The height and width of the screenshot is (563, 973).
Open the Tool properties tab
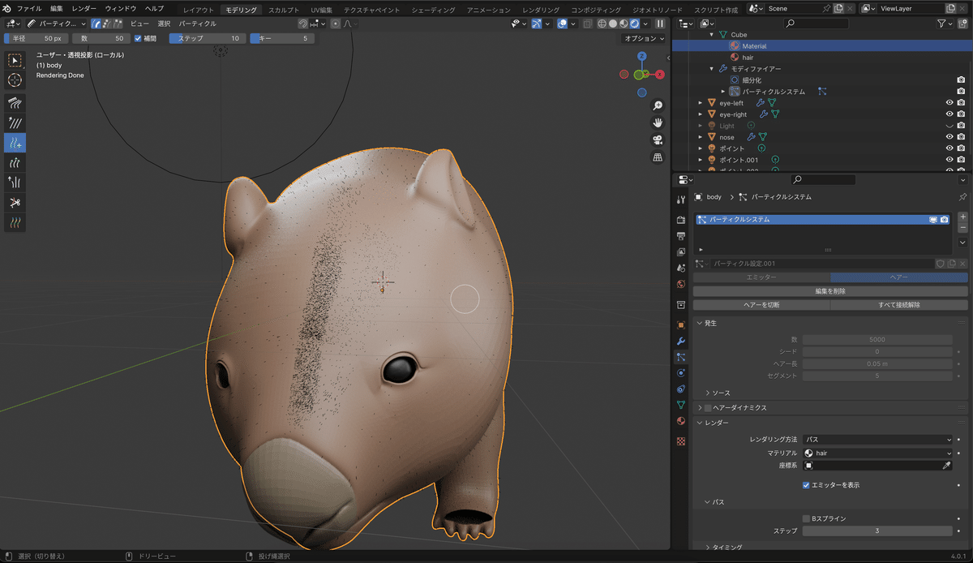(x=681, y=200)
